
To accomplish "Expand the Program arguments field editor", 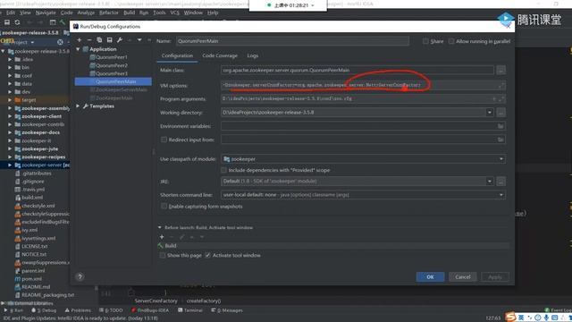I will click(502, 99).
